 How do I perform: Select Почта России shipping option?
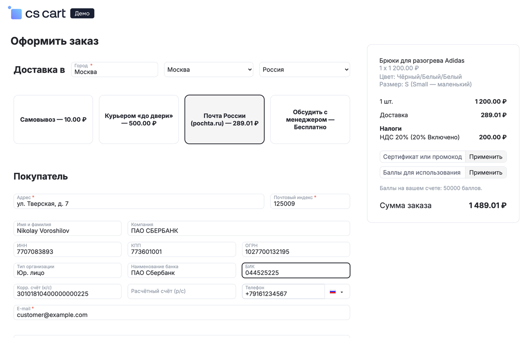224,119
